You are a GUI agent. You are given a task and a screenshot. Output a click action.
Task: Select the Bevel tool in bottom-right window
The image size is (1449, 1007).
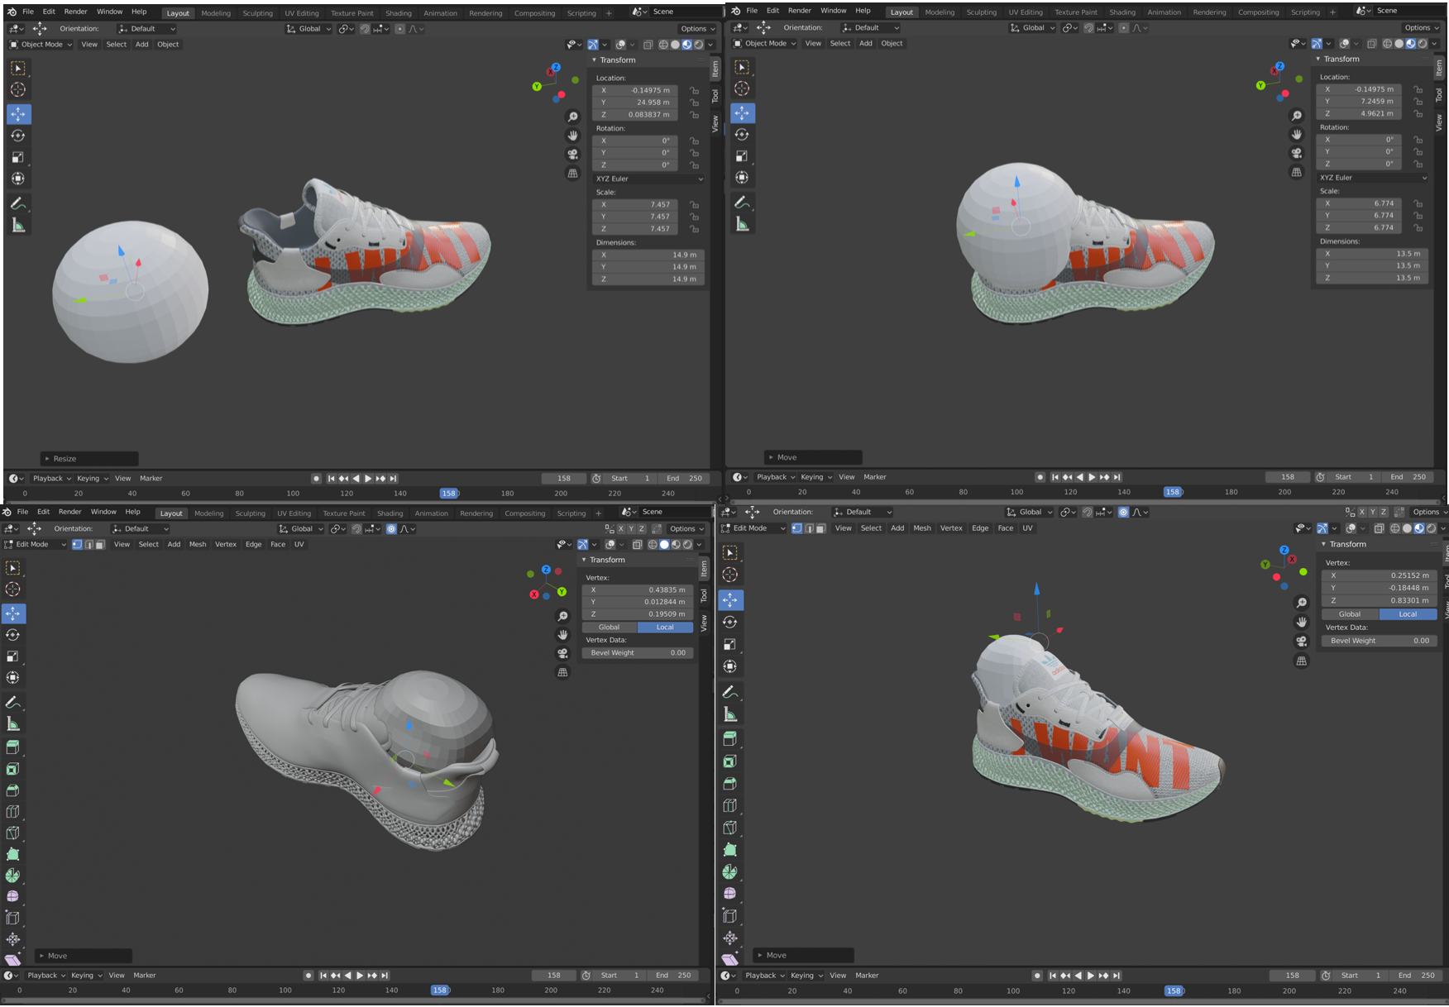(730, 783)
